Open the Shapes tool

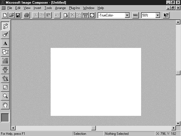[x=5, y=52]
